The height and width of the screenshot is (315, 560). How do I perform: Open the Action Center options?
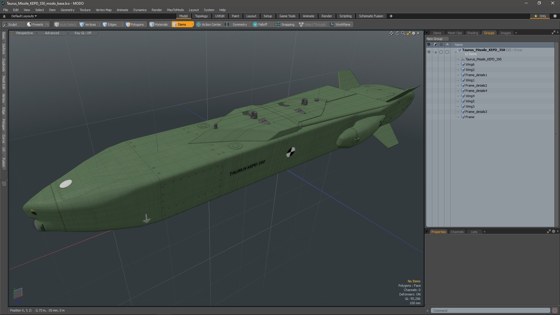point(209,24)
